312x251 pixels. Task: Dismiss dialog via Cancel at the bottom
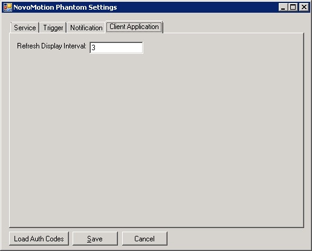(145, 239)
